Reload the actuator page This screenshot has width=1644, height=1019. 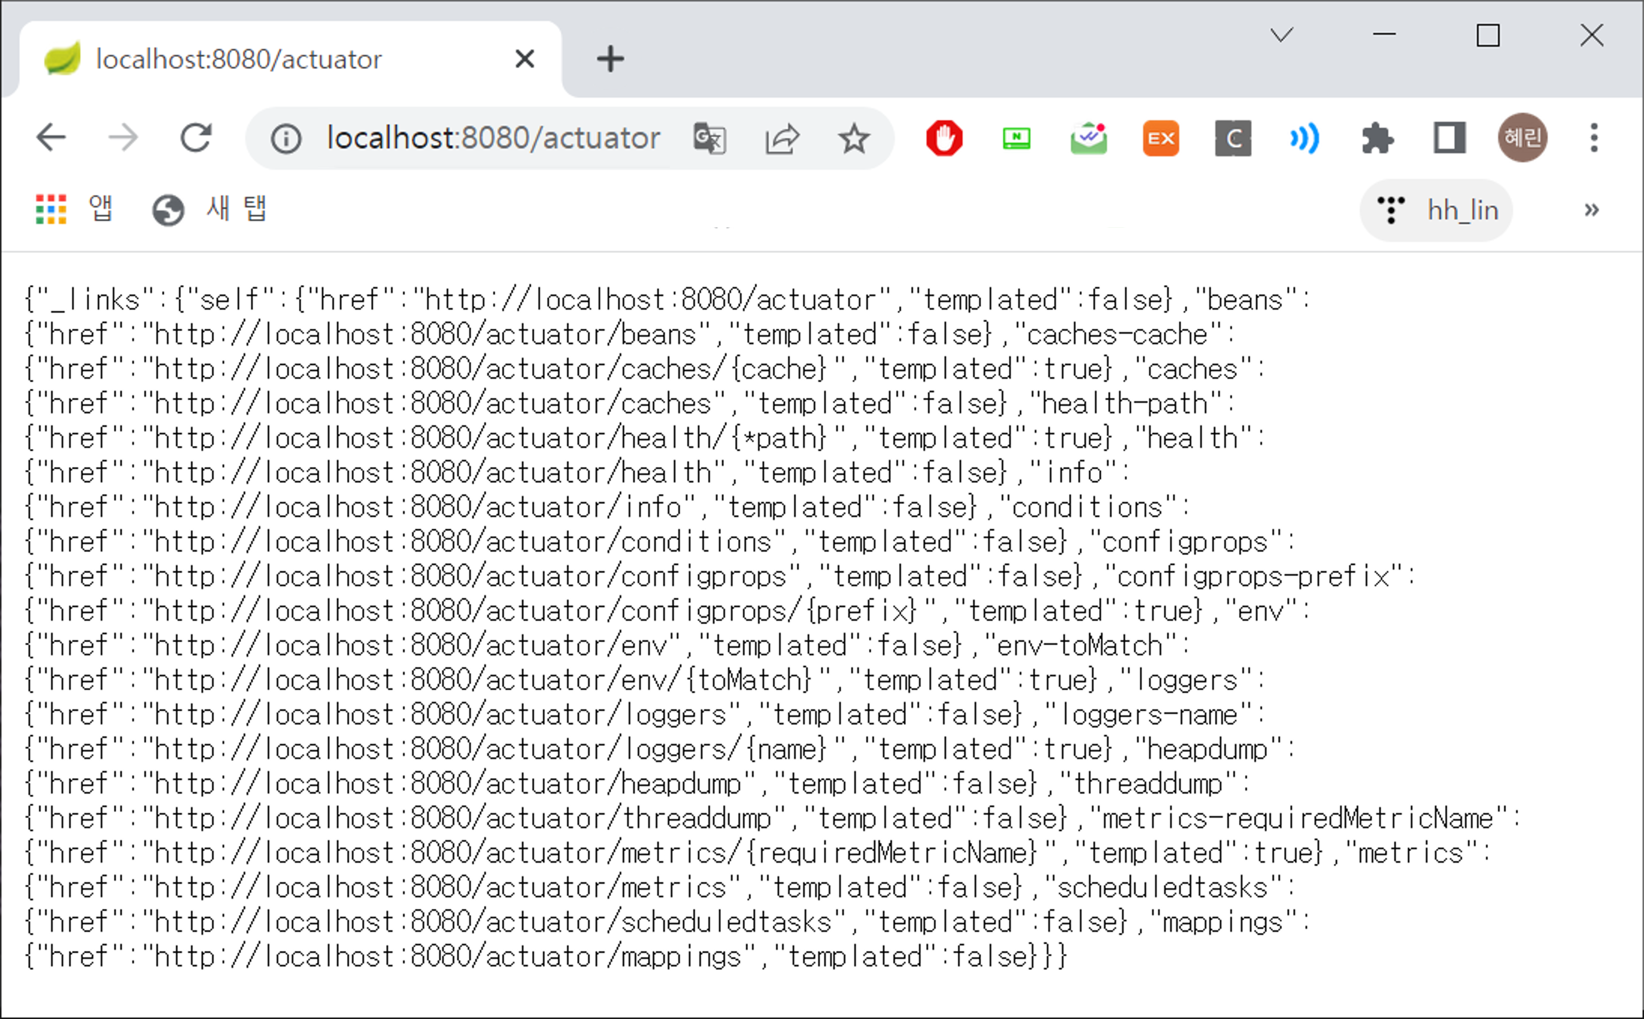[196, 138]
